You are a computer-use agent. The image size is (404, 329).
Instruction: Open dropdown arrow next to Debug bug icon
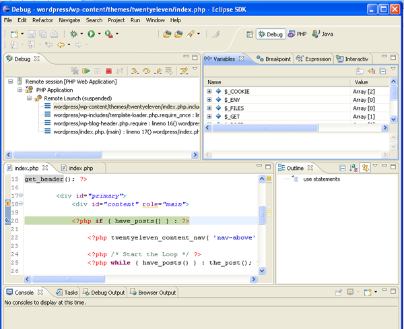(81, 34)
